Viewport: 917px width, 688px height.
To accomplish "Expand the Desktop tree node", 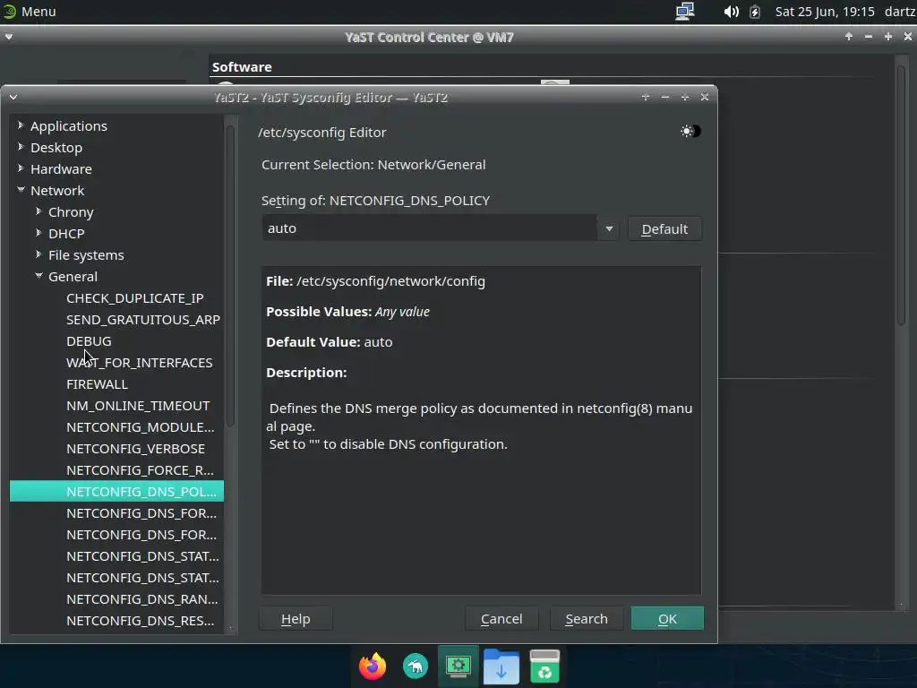I will (x=21, y=146).
